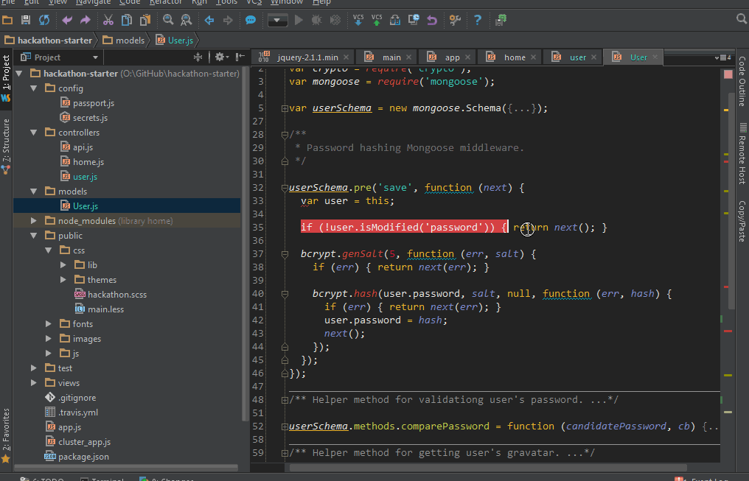Open Settings wrench icon
This screenshot has height=481, width=749.
(x=456, y=20)
